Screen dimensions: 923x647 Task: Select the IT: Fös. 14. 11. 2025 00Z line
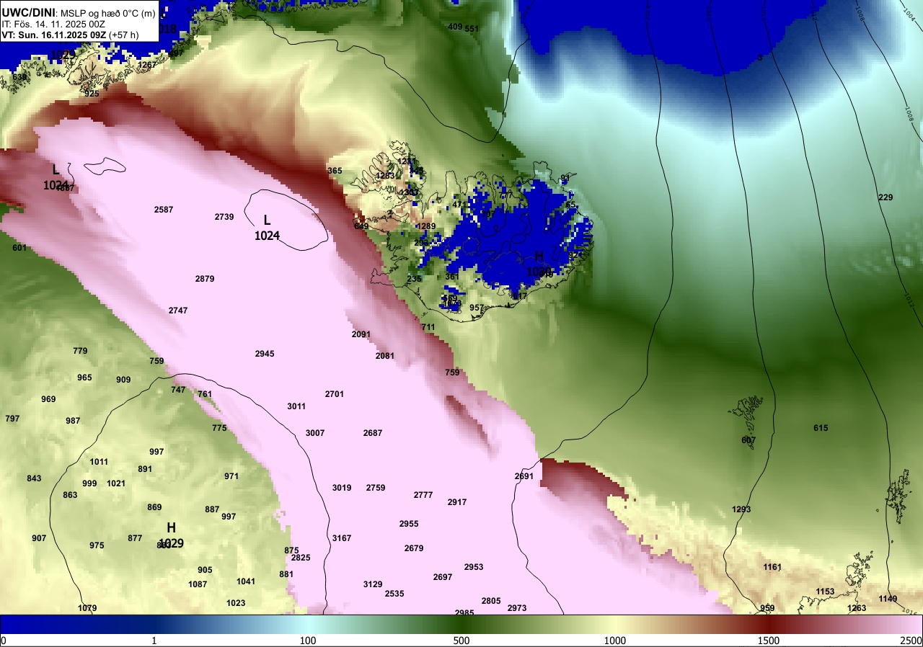(x=53, y=24)
